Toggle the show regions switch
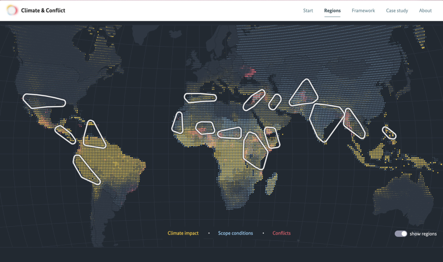The image size is (443, 262). pyautogui.click(x=401, y=233)
